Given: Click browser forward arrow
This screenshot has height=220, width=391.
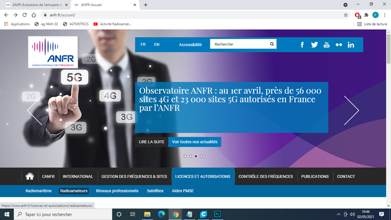Looking at the screenshot, I should point(16,15).
